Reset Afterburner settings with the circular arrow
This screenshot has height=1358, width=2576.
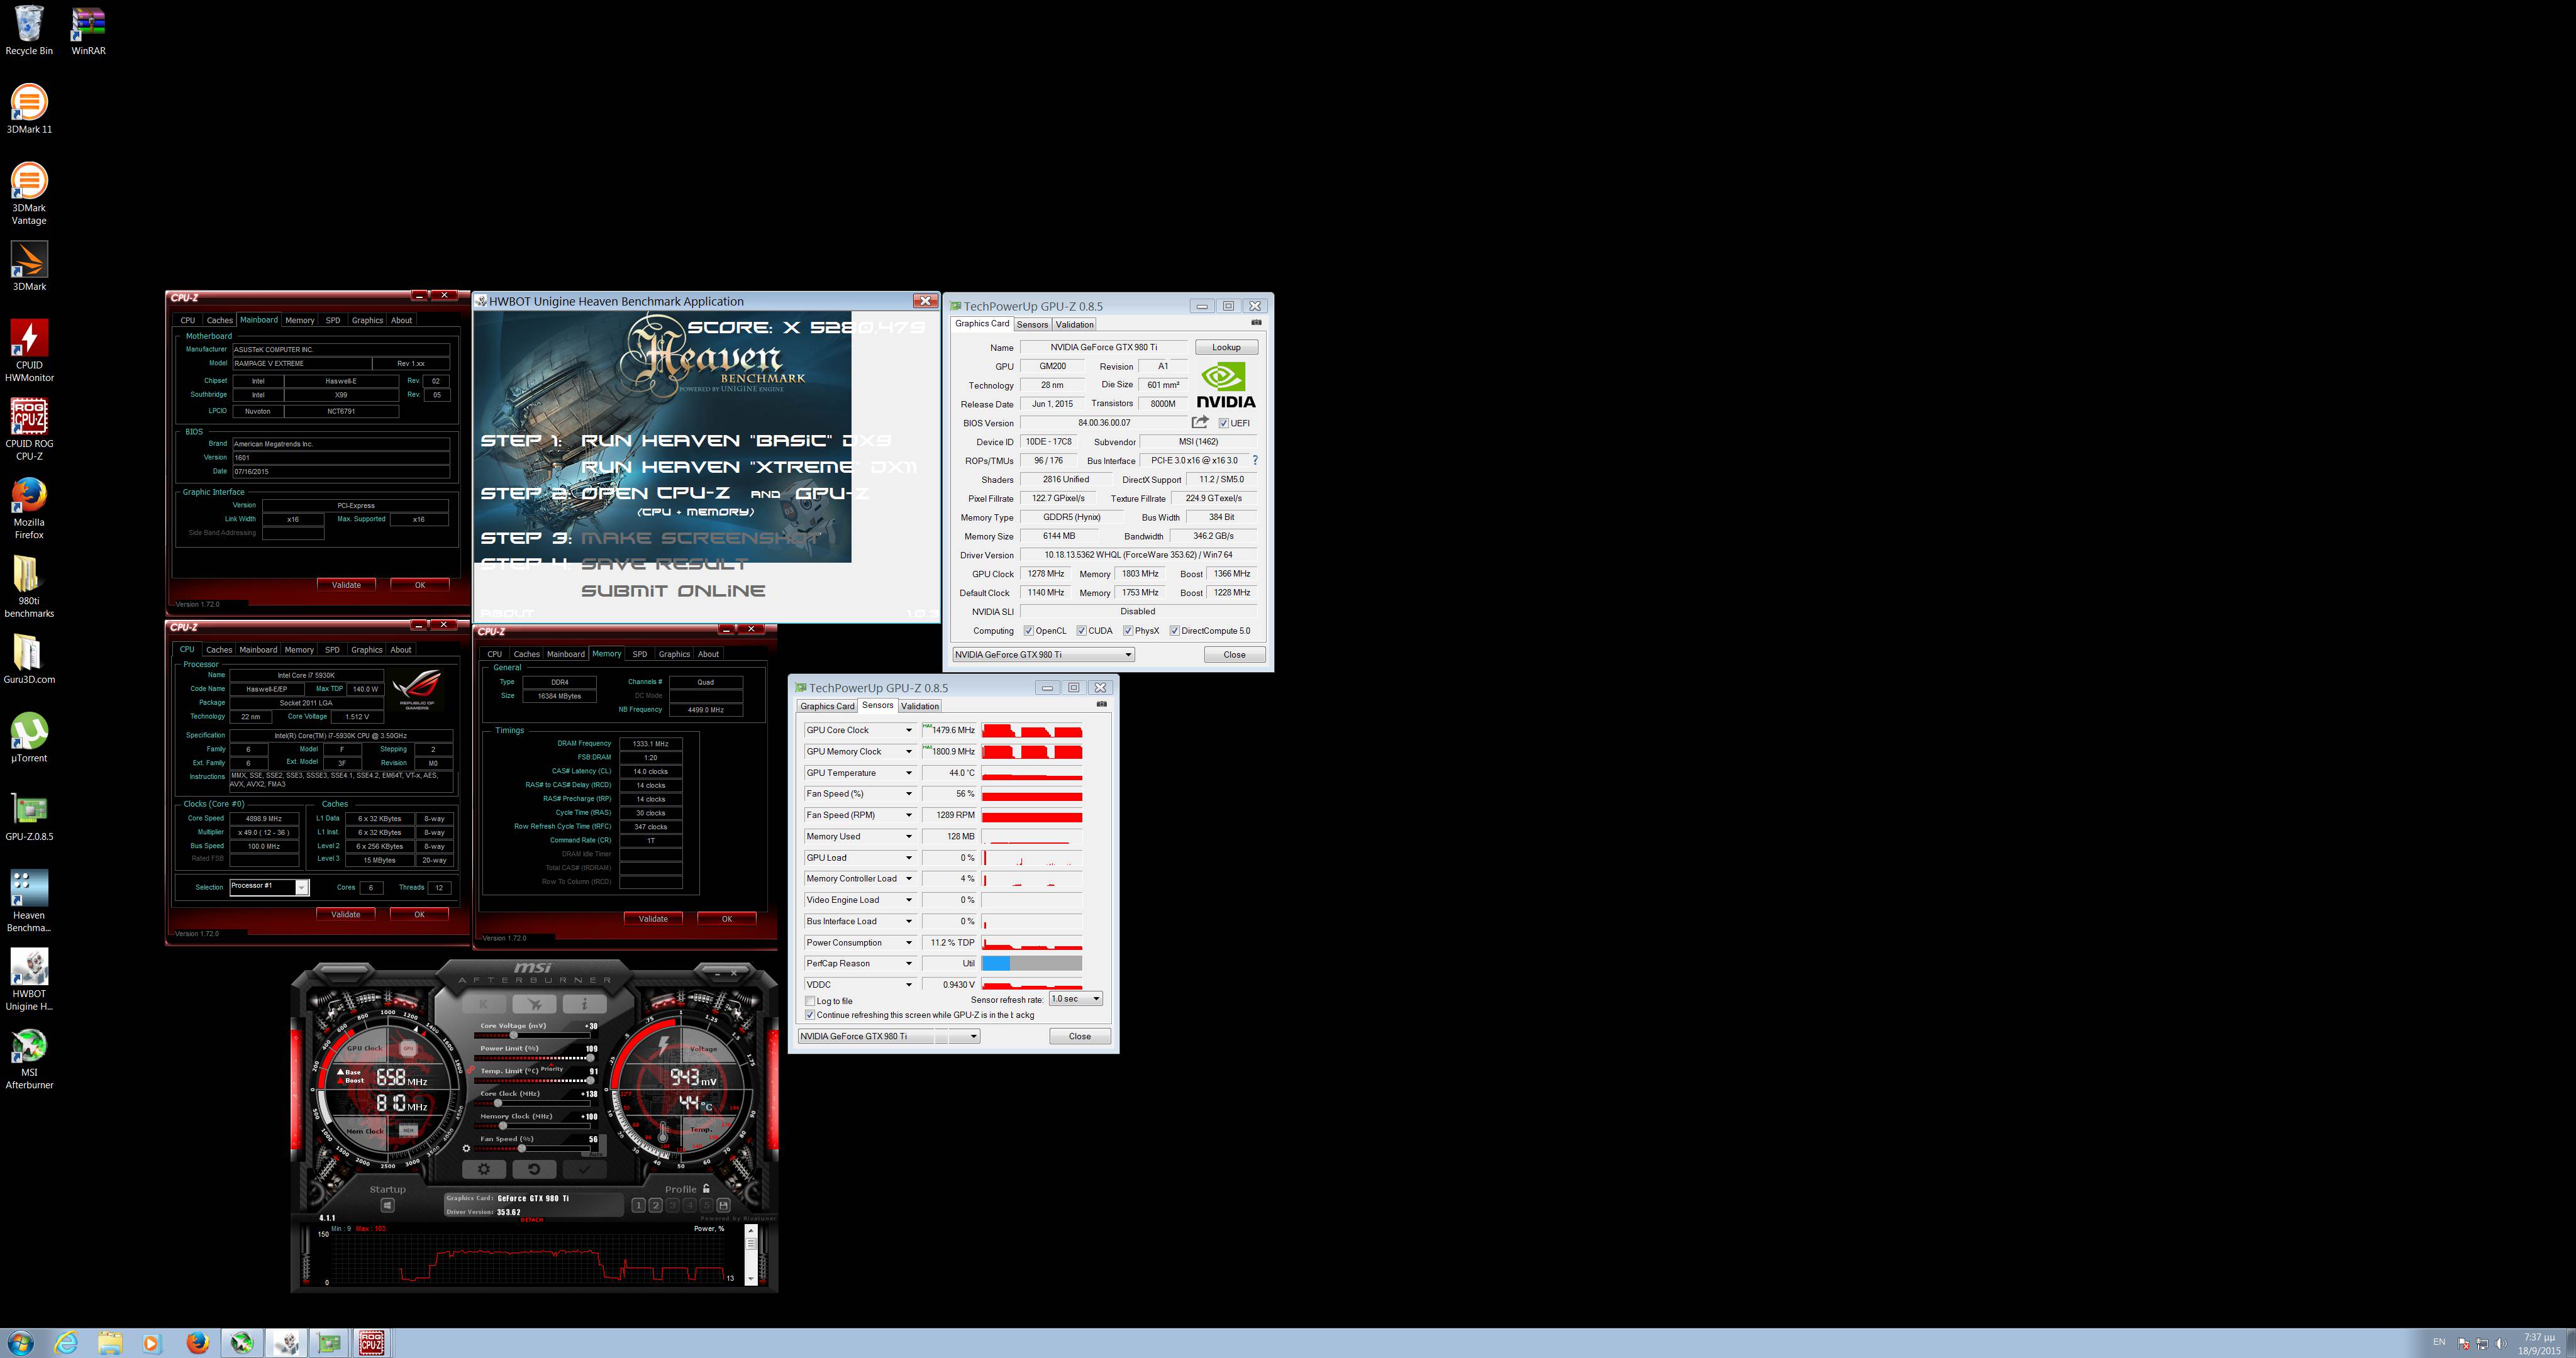click(x=534, y=1169)
